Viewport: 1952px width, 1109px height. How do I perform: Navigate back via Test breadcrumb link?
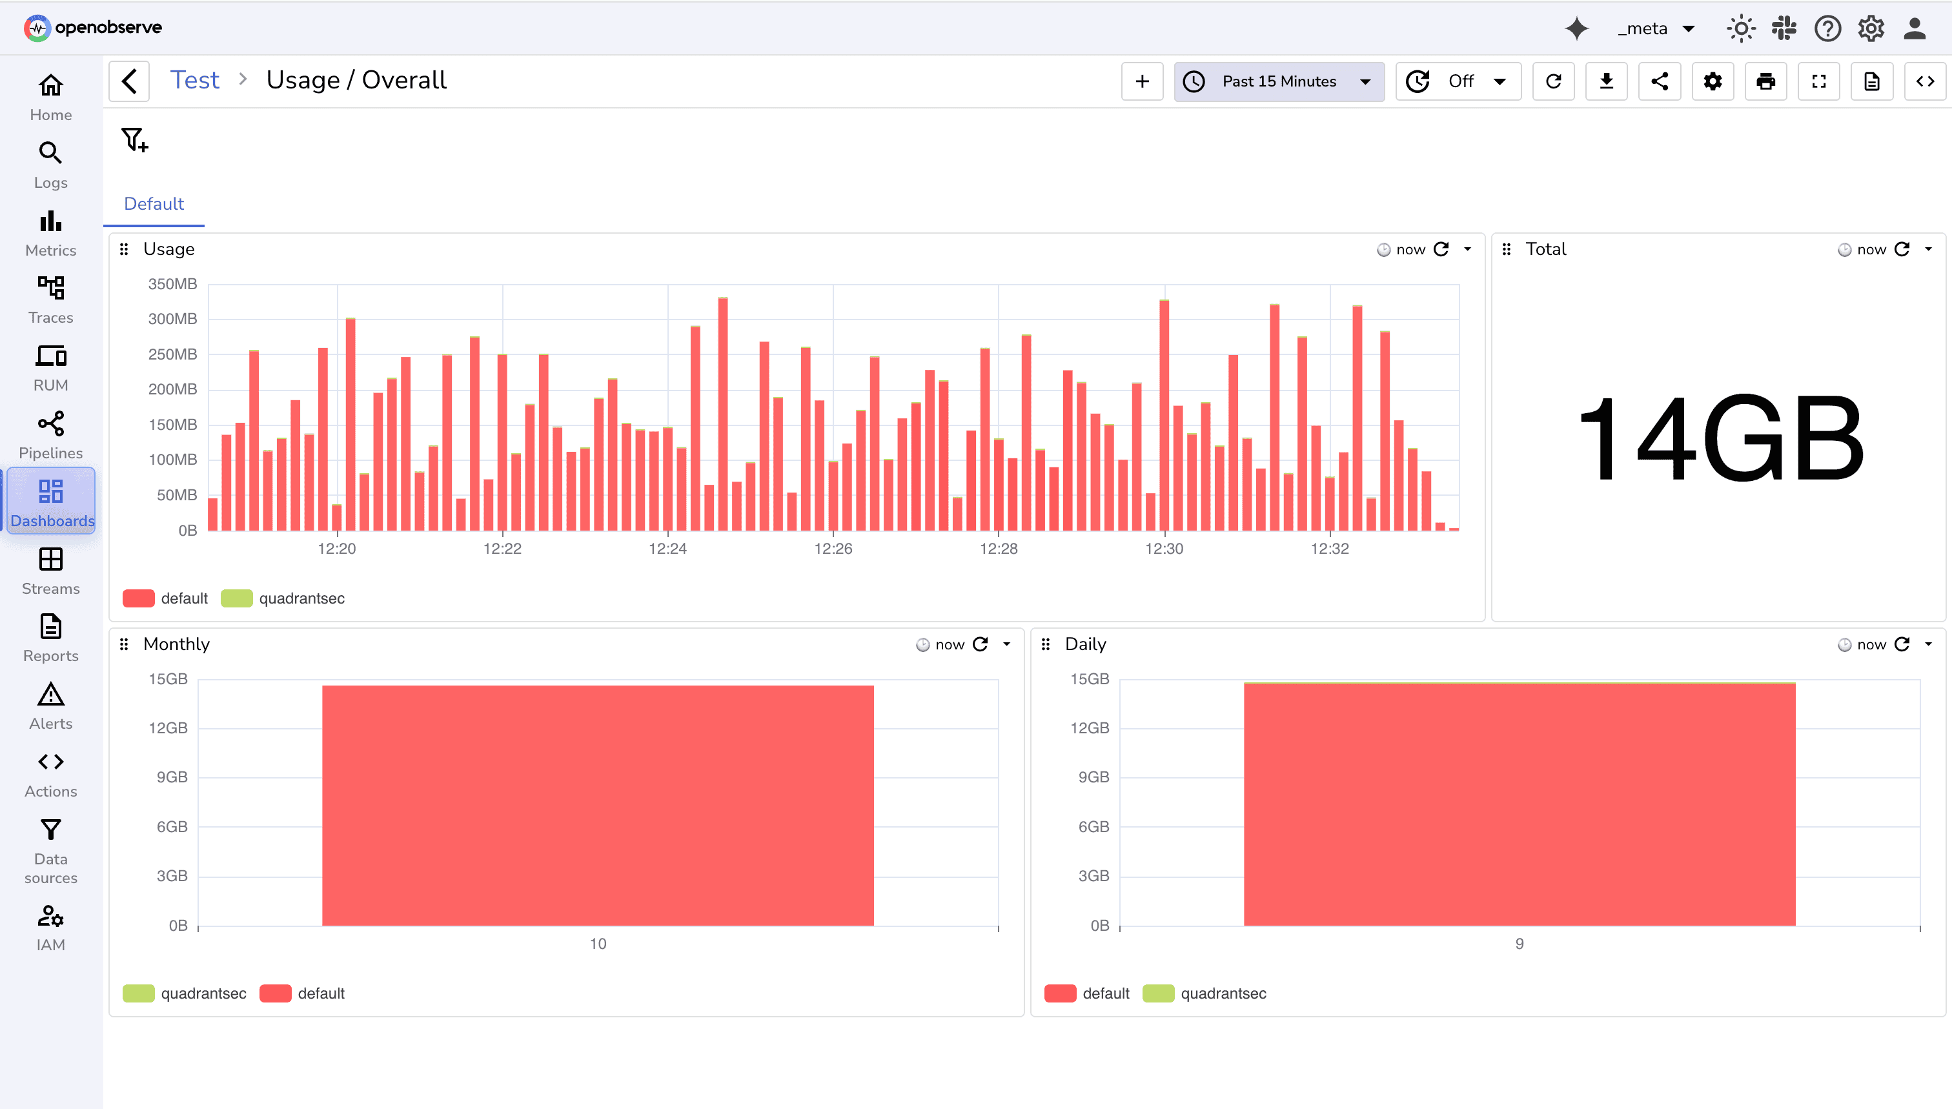click(195, 79)
